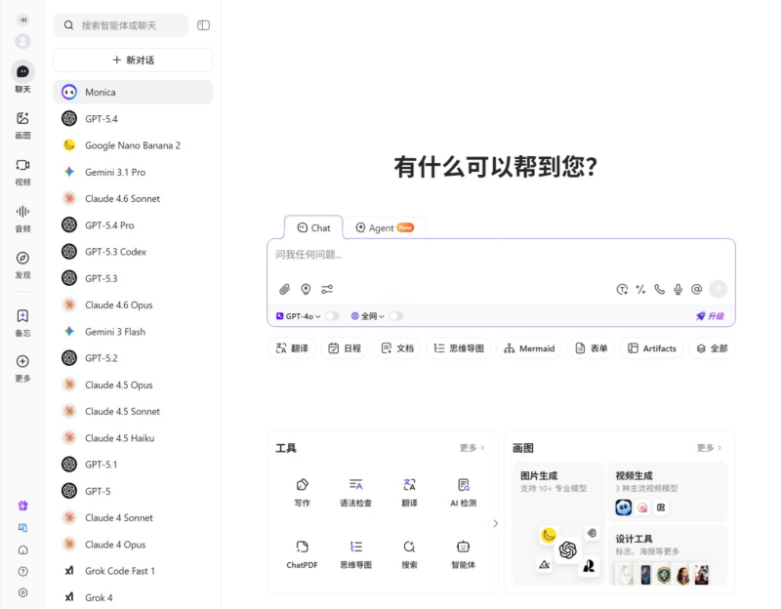Click the 升级 upgrade link
The height and width of the screenshot is (609, 781).
(710, 316)
